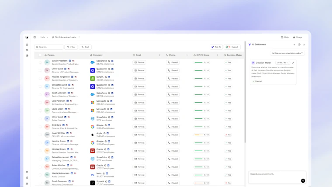Send the enrichment prompt with the arrow button
The height and width of the screenshot is (187, 332).
pyautogui.click(x=303, y=180)
